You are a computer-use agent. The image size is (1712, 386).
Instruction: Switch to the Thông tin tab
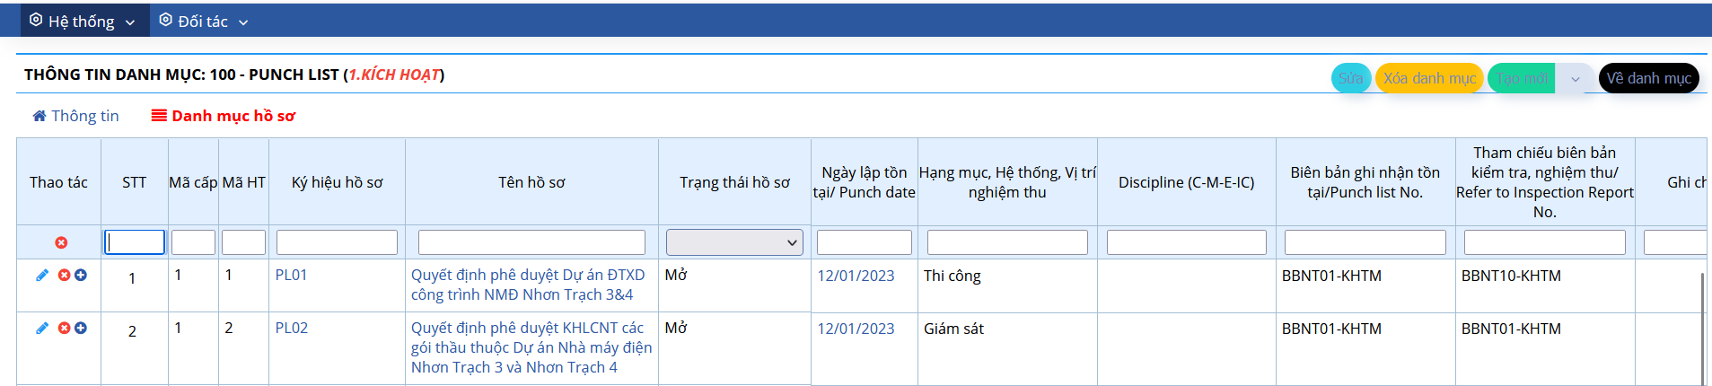point(75,116)
